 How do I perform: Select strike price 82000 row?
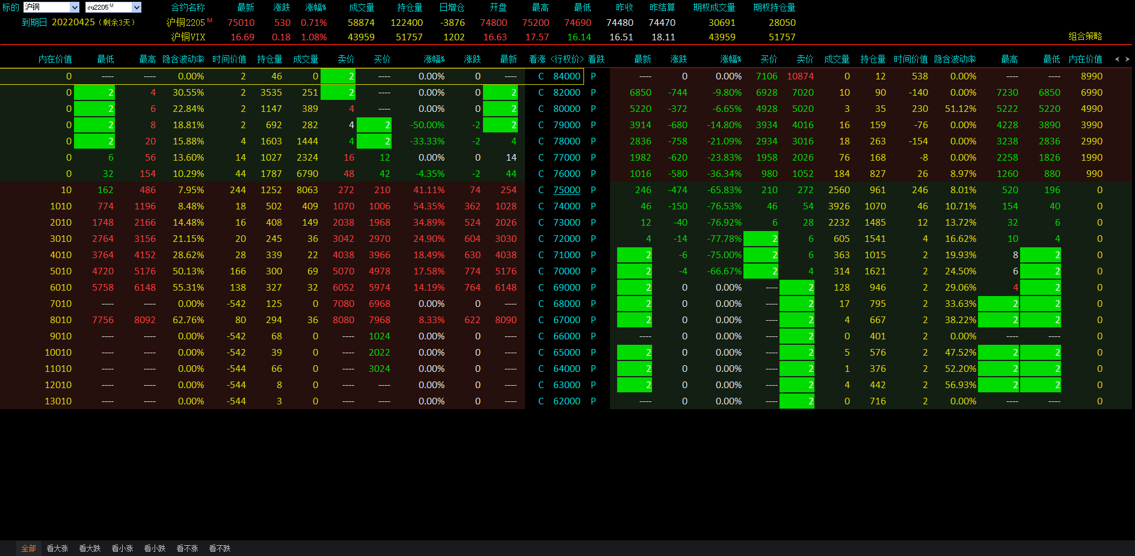pos(567,93)
